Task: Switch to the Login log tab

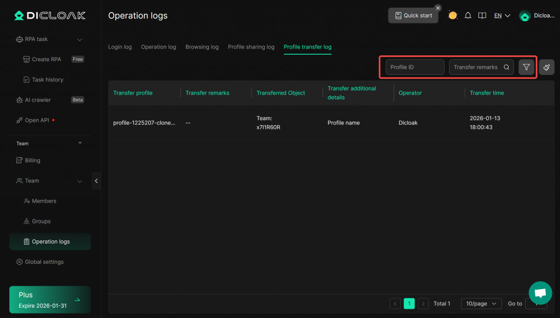Action: point(120,47)
